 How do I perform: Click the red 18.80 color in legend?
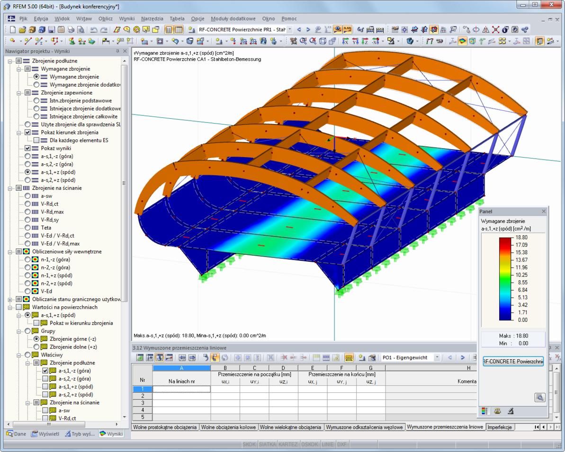coord(505,239)
